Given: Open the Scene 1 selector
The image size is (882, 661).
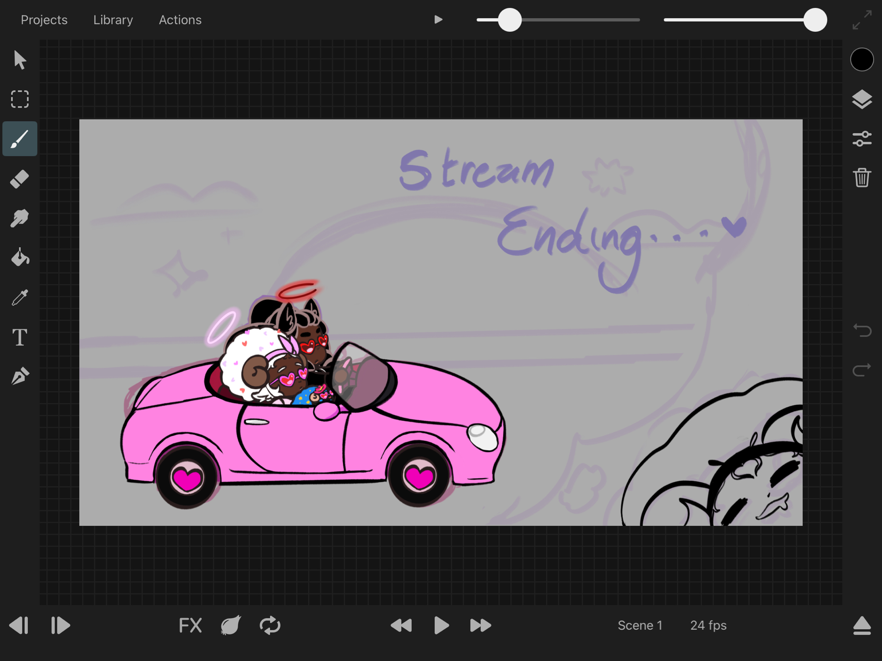Looking at the screenshot, I should 640,625.
